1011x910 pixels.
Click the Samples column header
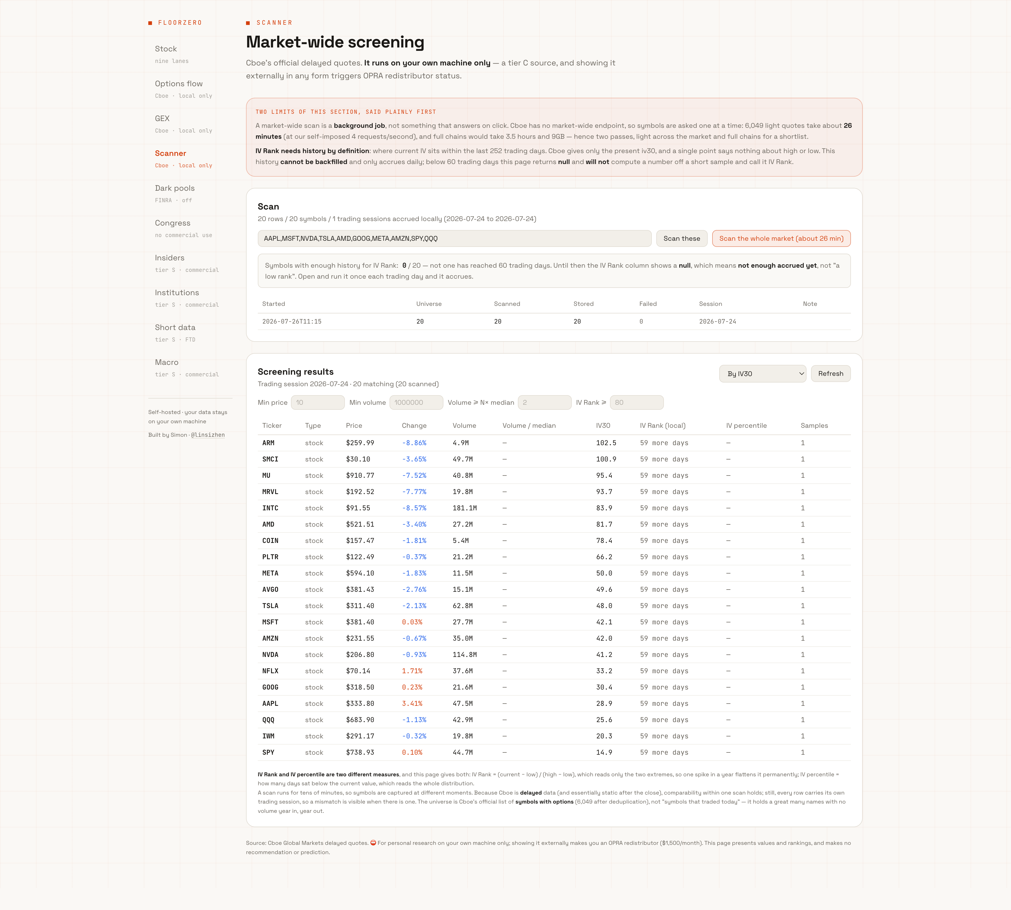814,426
